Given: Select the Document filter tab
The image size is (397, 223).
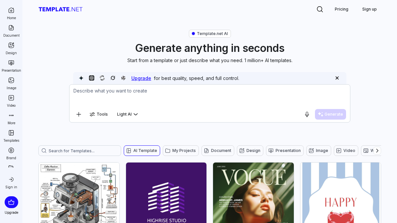Looking at the screenshot, I should (218, 151).
